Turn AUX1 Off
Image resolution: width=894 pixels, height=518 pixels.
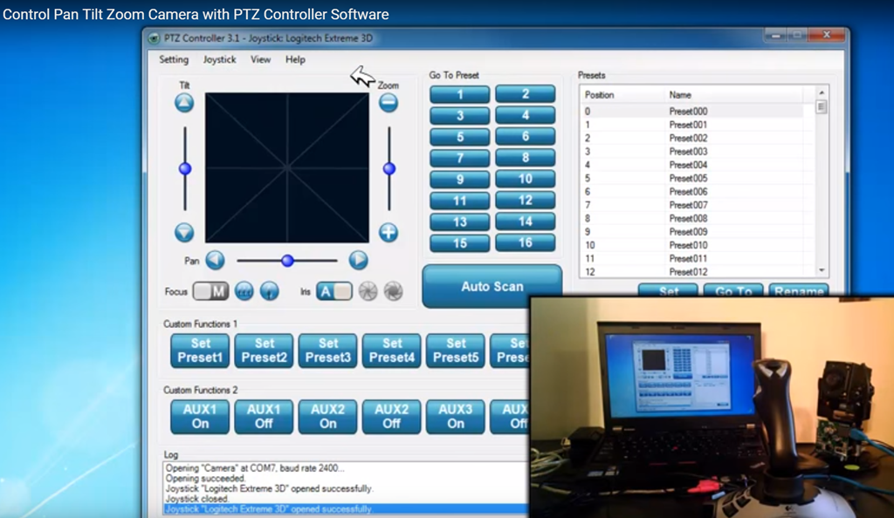pos(264,417)
